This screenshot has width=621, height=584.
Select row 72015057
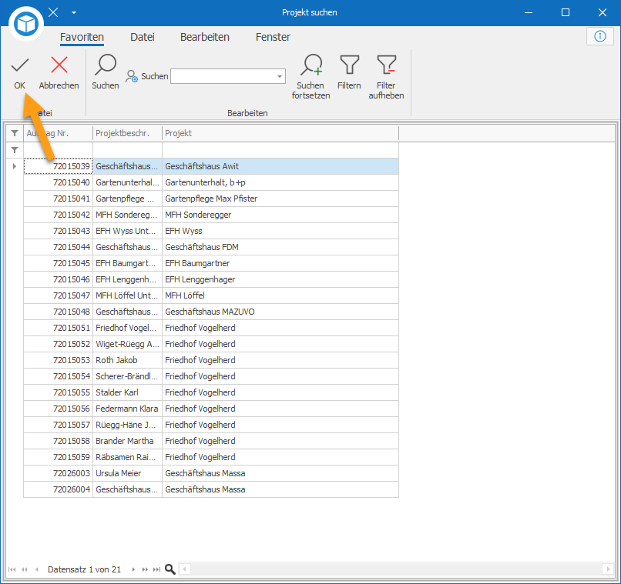211,425
